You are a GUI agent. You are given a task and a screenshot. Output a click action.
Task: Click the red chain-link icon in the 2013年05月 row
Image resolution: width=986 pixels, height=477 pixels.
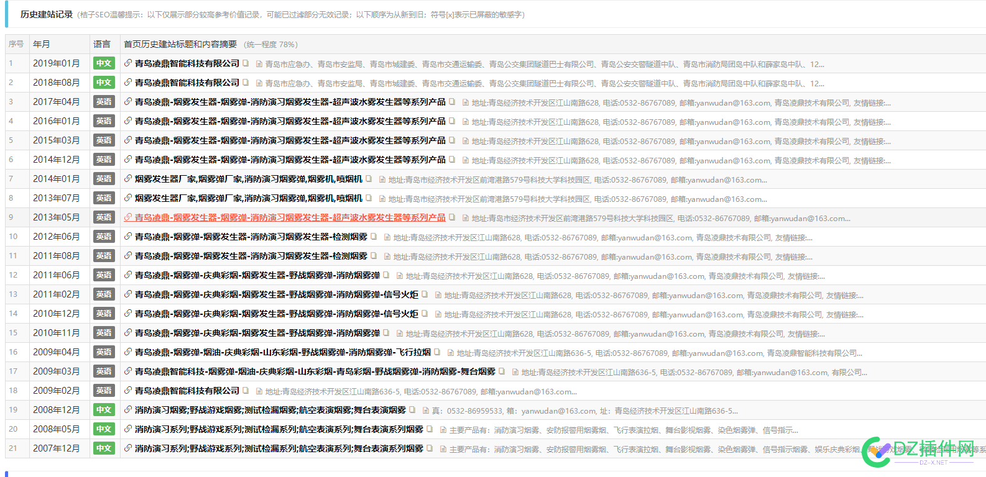(127, 217)
